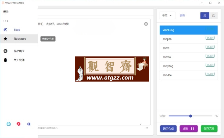224x138 pixels.
Task: Click the bug icon beside 关于软件
Action: [5, 60]
